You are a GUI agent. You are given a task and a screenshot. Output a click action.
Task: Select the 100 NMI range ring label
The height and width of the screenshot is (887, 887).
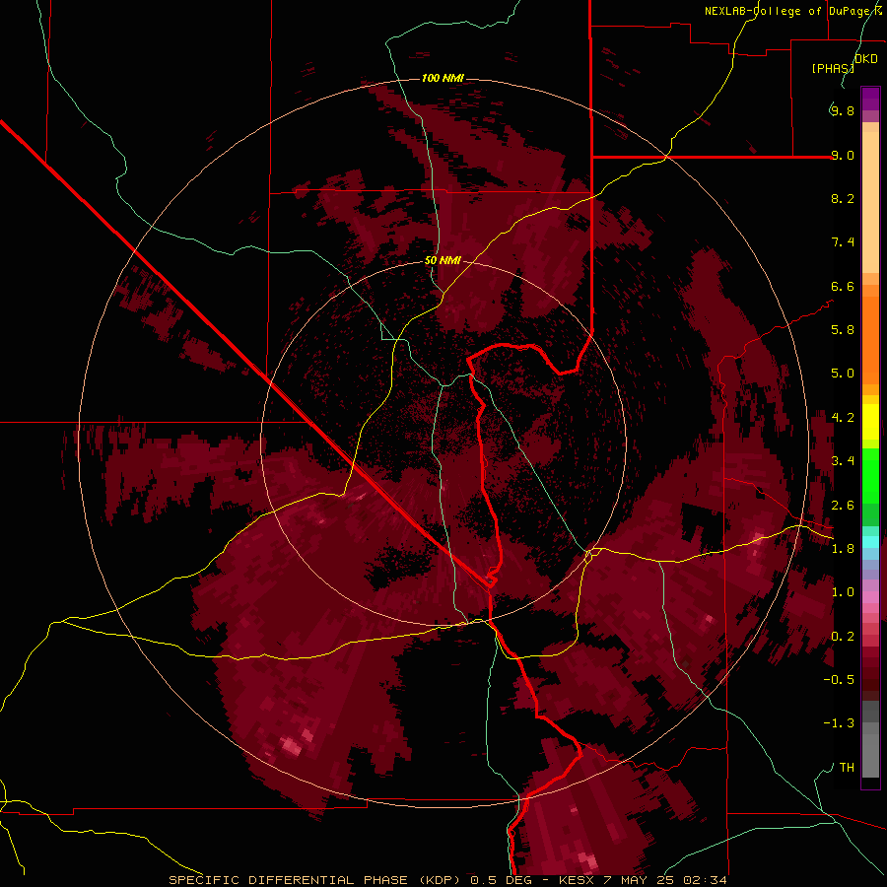coord(443,78)
